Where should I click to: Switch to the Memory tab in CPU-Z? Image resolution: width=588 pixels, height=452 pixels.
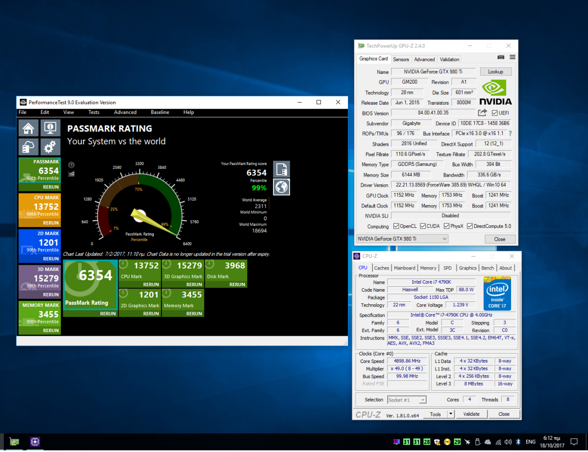click(x=428, y=268)
